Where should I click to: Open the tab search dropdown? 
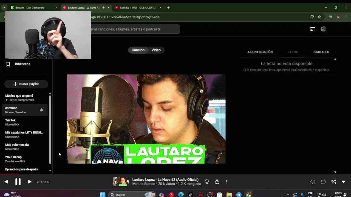pos(4,8)
